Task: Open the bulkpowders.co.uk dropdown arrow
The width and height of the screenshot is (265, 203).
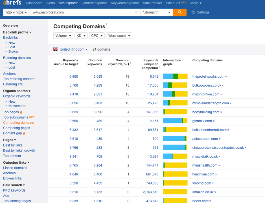Action: [223, 85]
